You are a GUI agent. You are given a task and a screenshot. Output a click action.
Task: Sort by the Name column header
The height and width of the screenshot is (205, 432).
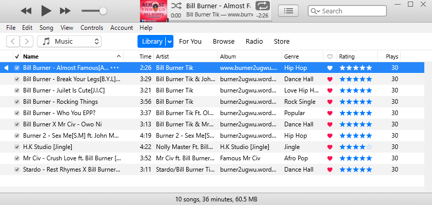[x=72, y=57]
